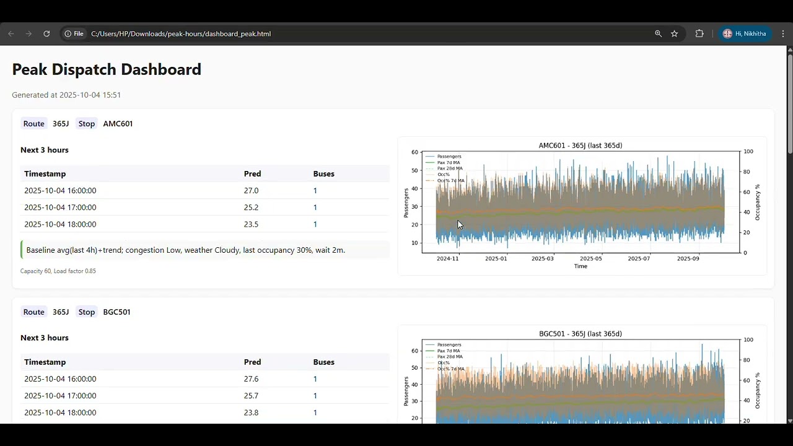Select the AMC601 stop code text
Screen dimensions: 793x446
pyautogui.click(x=118, y=123)
